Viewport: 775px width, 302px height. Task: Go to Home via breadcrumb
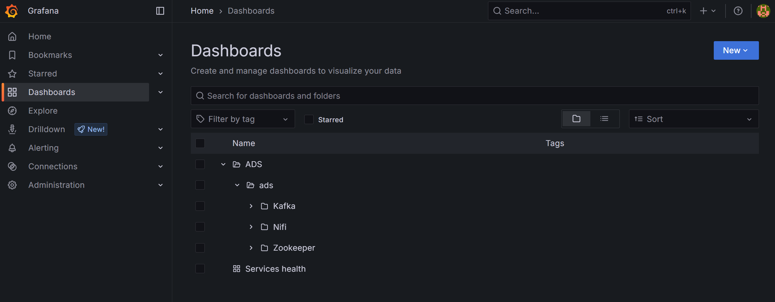202,11
